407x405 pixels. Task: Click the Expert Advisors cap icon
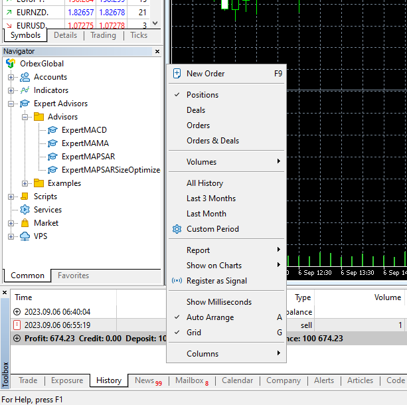(x=25, y=104)
